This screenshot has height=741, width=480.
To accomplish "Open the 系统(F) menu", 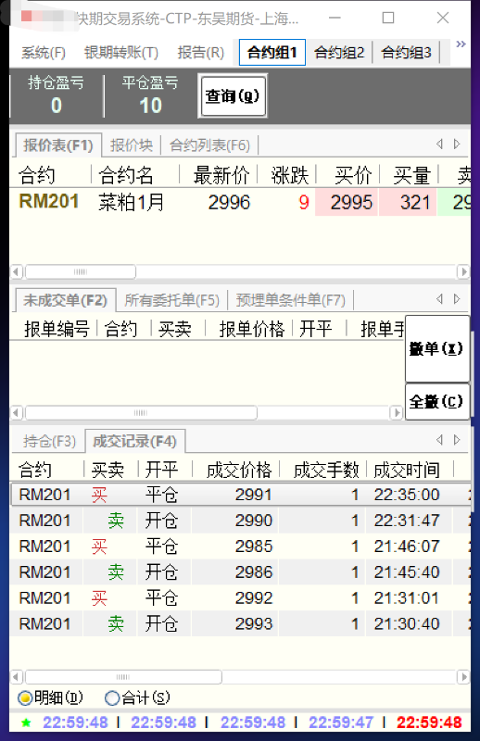I will [43, 53].
